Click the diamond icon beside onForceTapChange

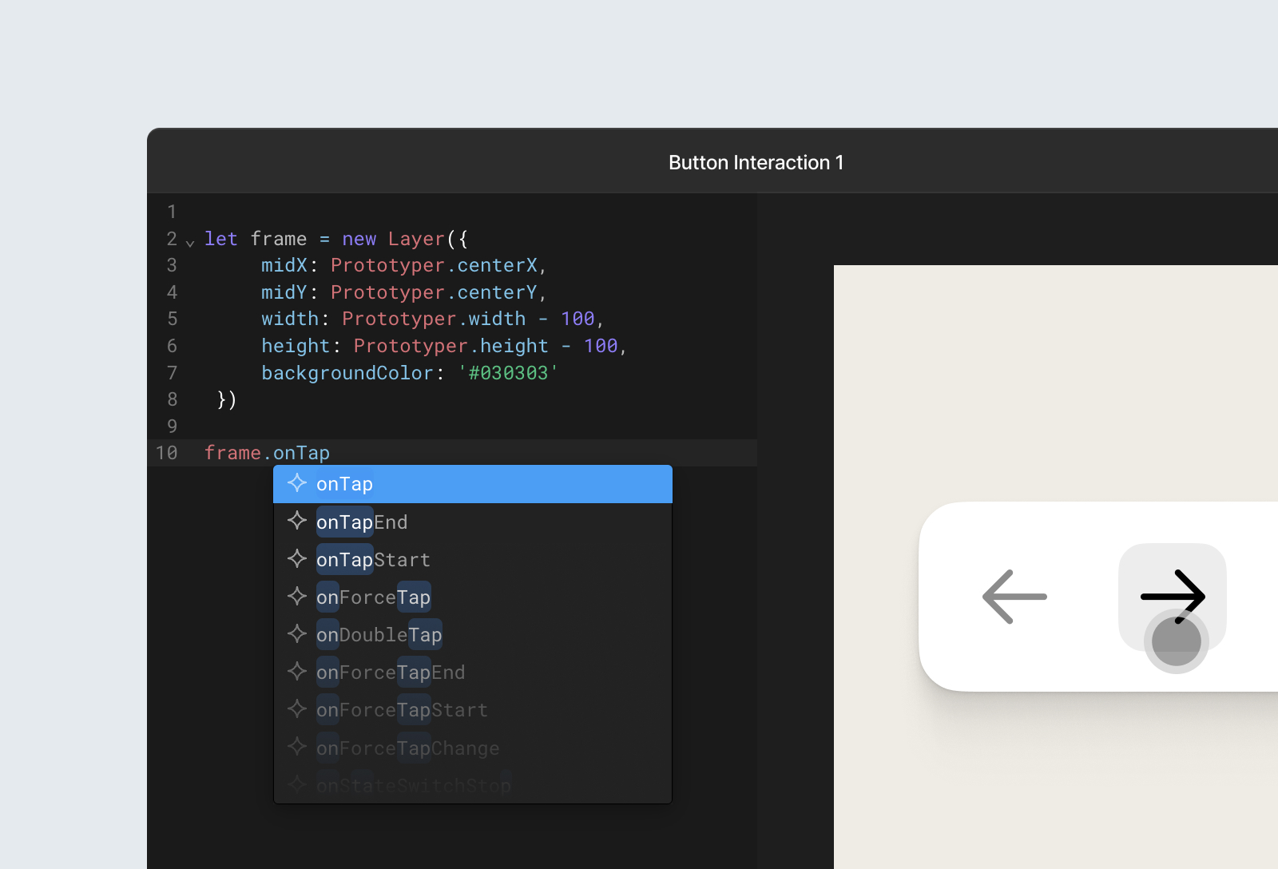[297, 746]
